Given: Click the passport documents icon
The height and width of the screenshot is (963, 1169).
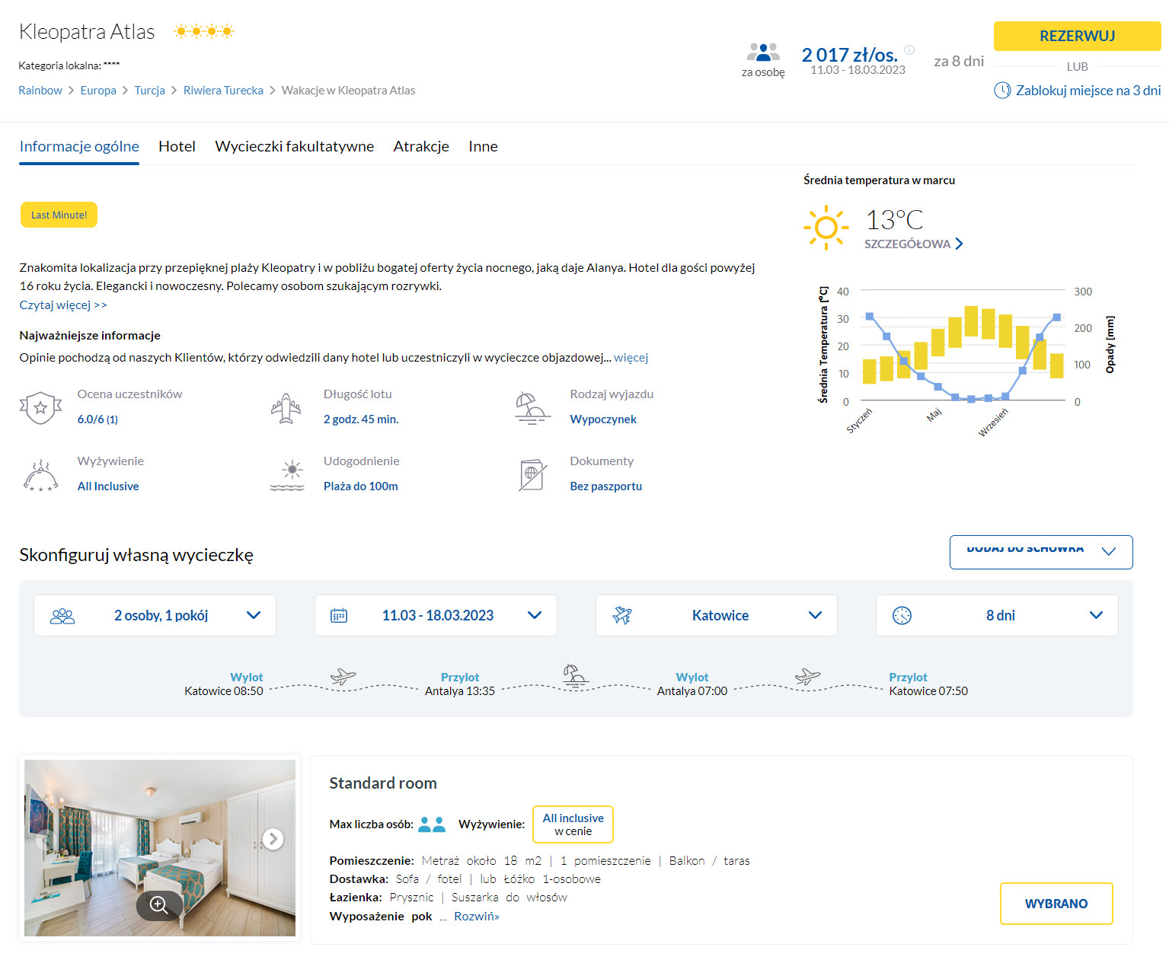Looking at the screenshot, I should click(532, 475).
